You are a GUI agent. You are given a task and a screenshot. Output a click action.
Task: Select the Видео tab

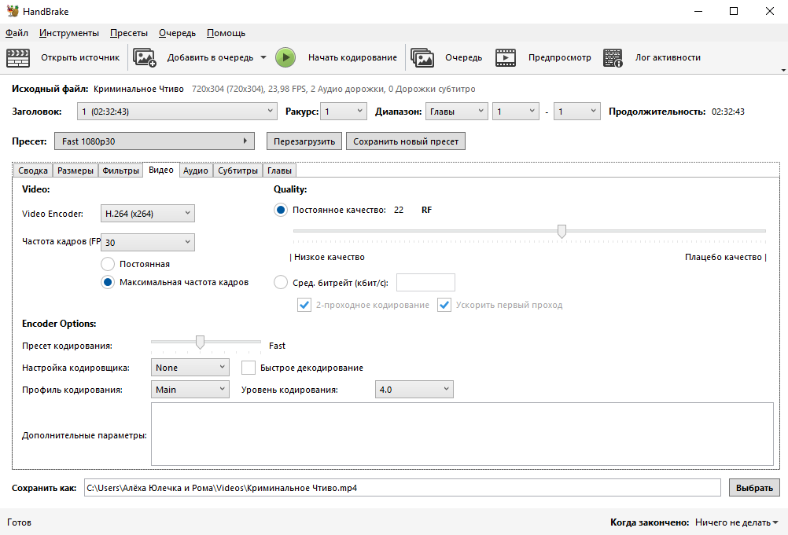point(160,170)
